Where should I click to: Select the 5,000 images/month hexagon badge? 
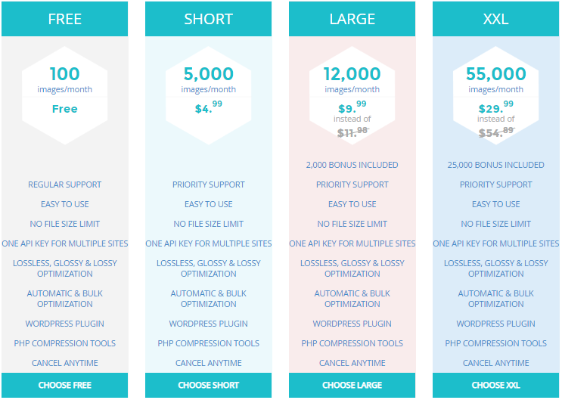pyautogui.click(x=208, y=95)
